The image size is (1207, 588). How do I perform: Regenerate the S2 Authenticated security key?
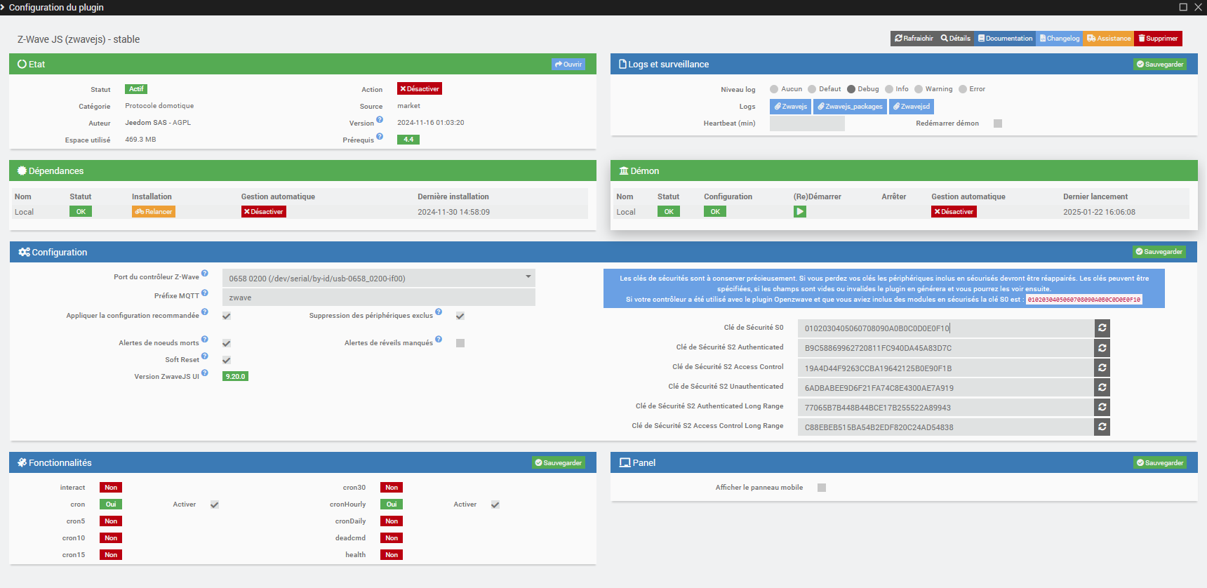click(1102, 347)
